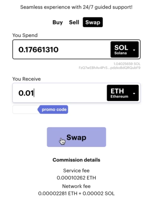The width and height of the screenshot is (154, 201).
Task: Expand the arrow beside SOL
Action: tap(134, 50)
